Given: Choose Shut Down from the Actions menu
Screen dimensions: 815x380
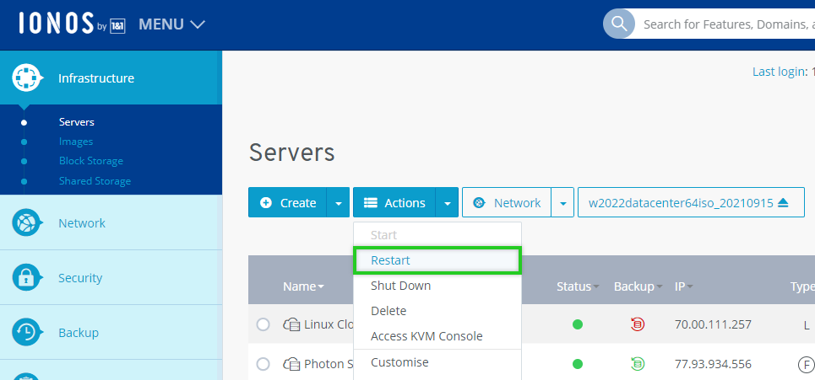Looking at the screenshot, I should click(401, 286).
